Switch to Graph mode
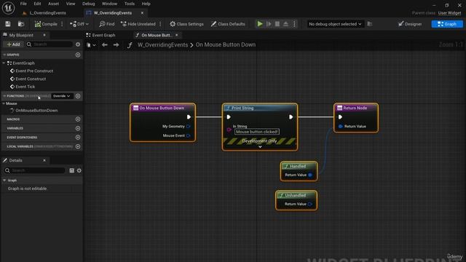466x262 pixels. (447, 24)
